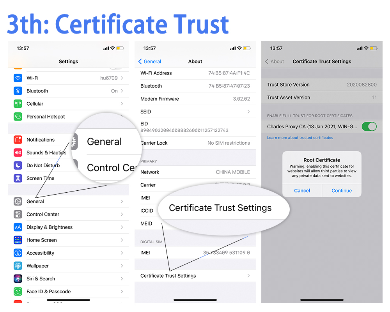
Task: Tap the chevron beside Bluetooth On
Action: (x=122, y=91)
